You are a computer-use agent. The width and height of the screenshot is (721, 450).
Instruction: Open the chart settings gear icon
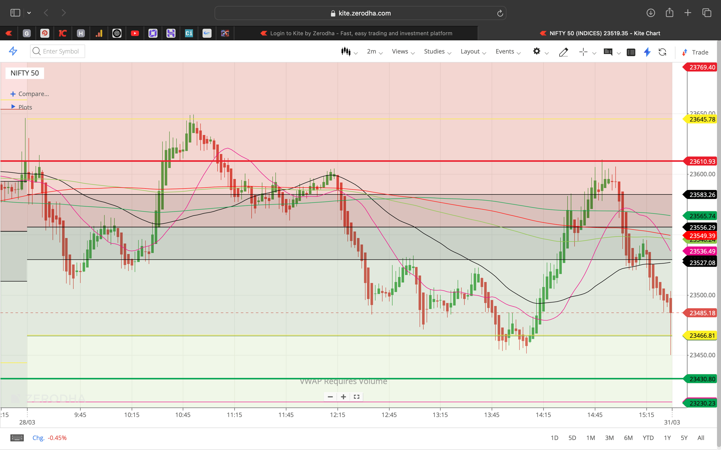537,51
